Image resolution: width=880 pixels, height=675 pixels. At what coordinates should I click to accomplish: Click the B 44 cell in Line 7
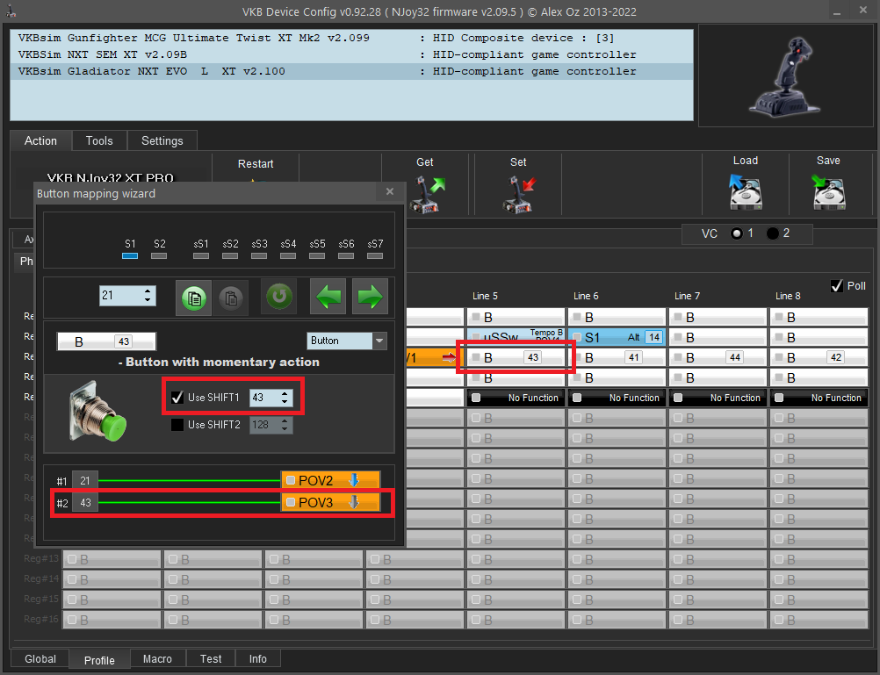(718, 357)
